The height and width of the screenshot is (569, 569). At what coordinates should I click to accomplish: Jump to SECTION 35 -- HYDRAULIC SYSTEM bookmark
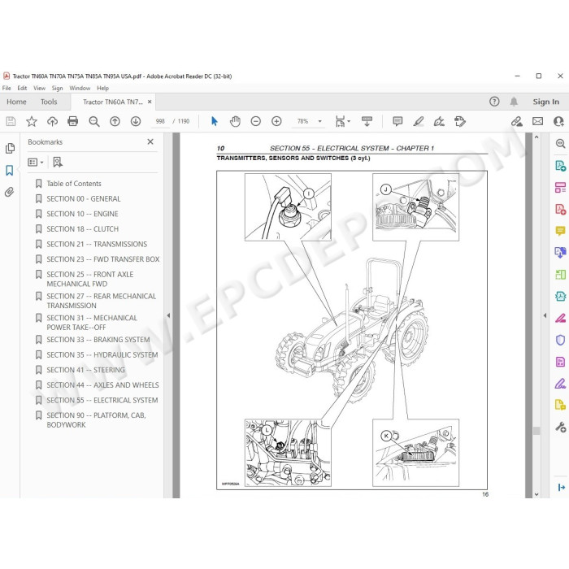pos(102,355)
